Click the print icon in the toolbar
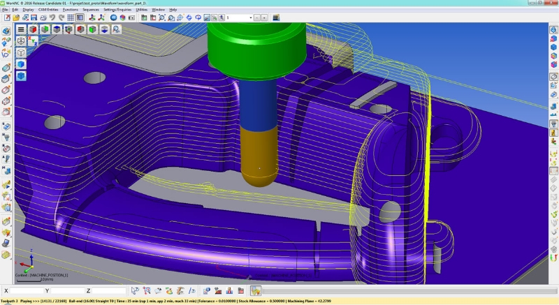Screen dimensions: 559x305 pyautogui.click(x=43, y=17)
